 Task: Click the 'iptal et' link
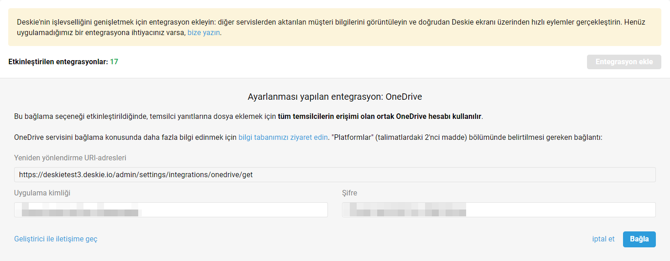[x=603, y=239]
